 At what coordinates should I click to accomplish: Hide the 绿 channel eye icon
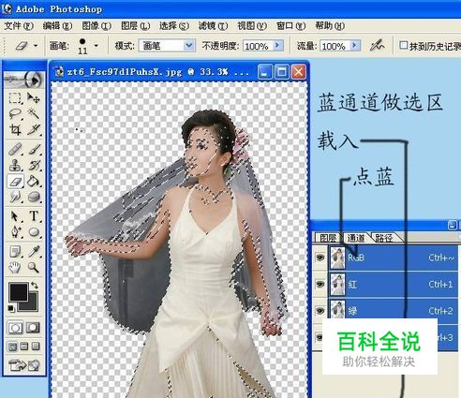320,311
